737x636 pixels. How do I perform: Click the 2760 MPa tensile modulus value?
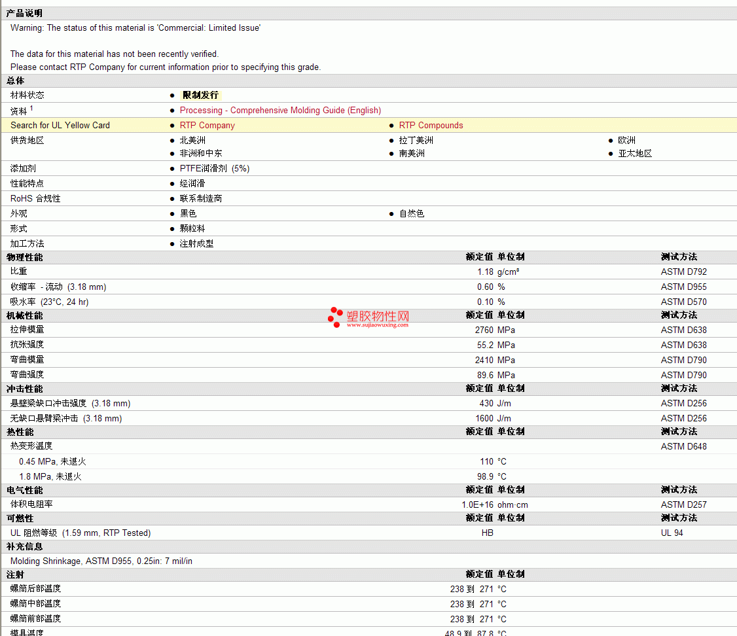pos(495,330)
